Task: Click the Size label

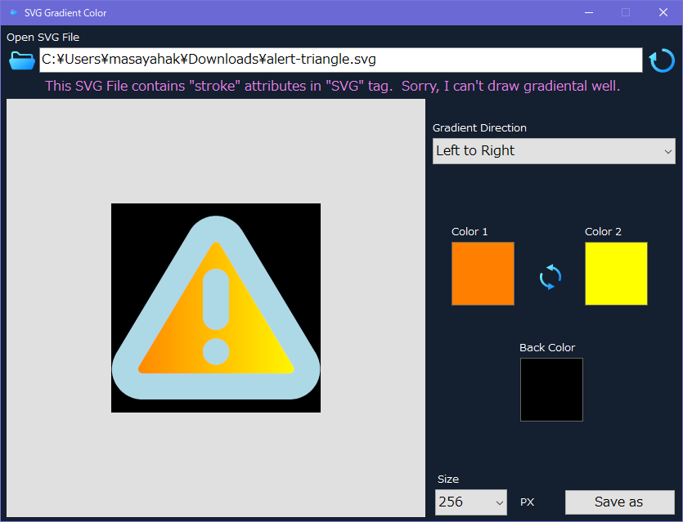Action: (448, 480)
